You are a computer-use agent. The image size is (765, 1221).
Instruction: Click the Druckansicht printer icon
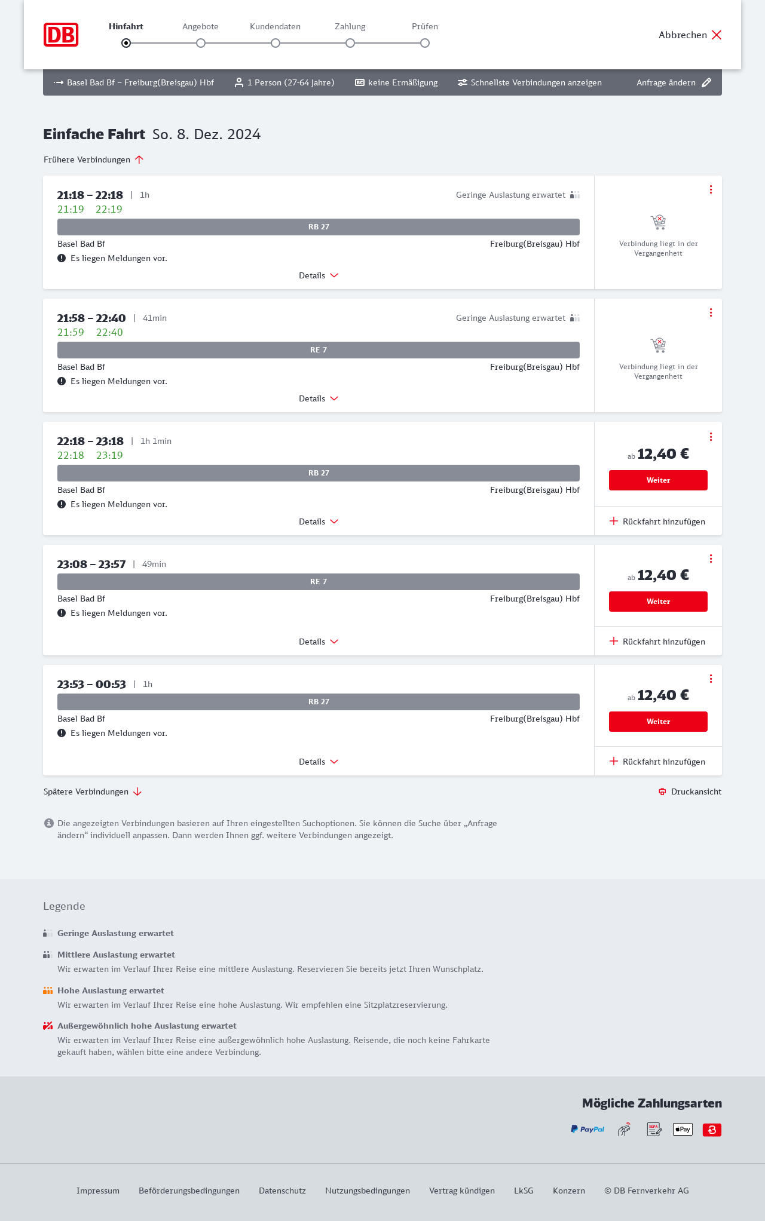click(x=662, y=791)
